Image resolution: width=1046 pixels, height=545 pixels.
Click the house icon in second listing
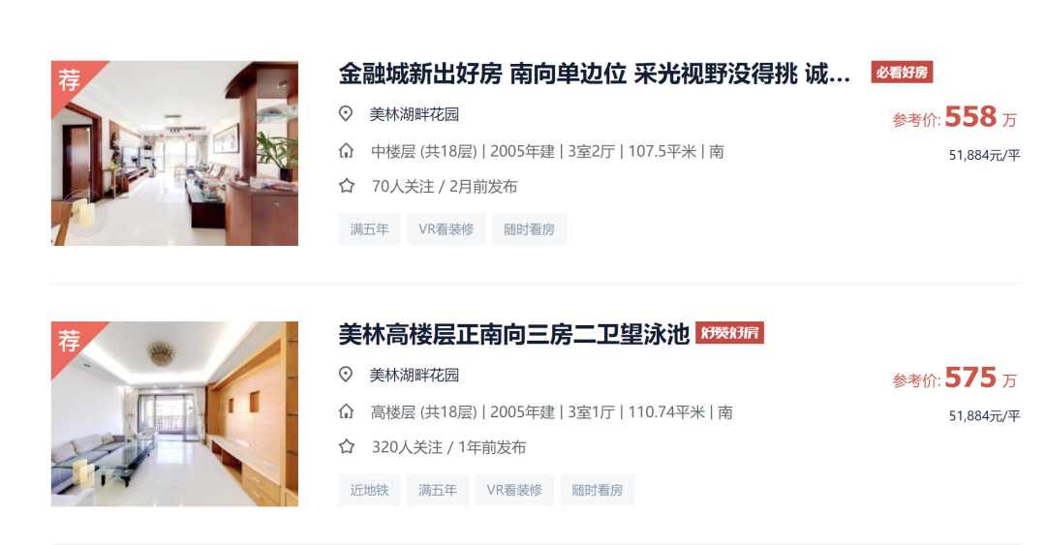tap(346, 411)
